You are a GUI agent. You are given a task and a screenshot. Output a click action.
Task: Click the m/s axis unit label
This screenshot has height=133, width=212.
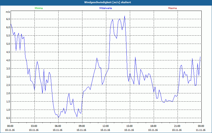8,12
